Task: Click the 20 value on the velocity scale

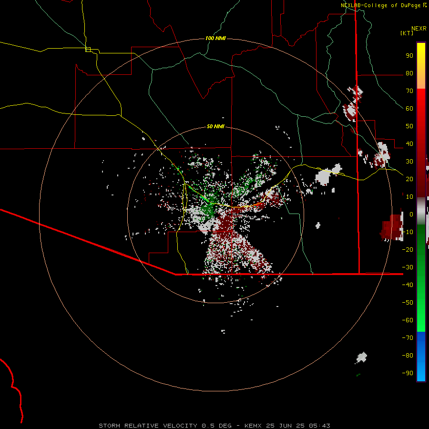Action: pyautogui.click(x=409, y=179)
